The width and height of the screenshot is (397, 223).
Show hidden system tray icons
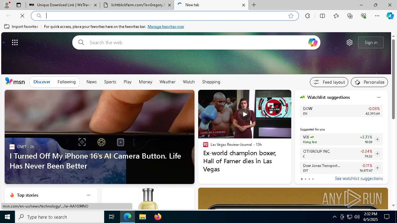(334, 217)
